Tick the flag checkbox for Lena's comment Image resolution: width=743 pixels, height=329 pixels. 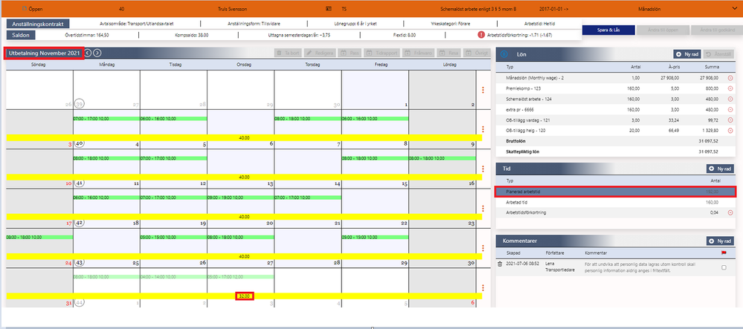(724, 267)
